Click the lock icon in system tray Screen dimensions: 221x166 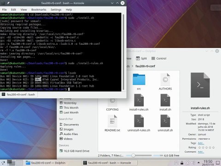coord(182,163)
